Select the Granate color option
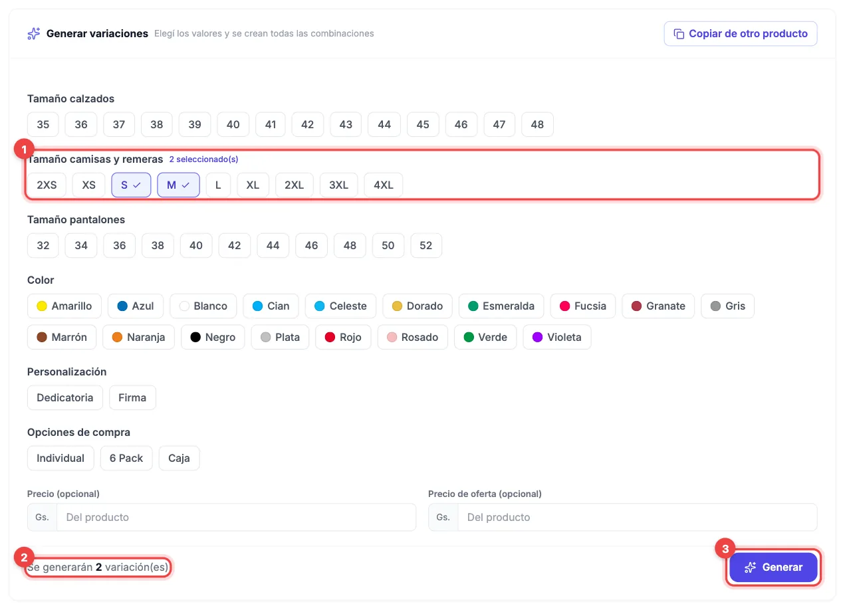845x610 pixels. (658, 306)
